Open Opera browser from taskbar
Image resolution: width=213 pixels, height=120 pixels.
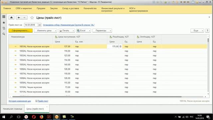34,117
